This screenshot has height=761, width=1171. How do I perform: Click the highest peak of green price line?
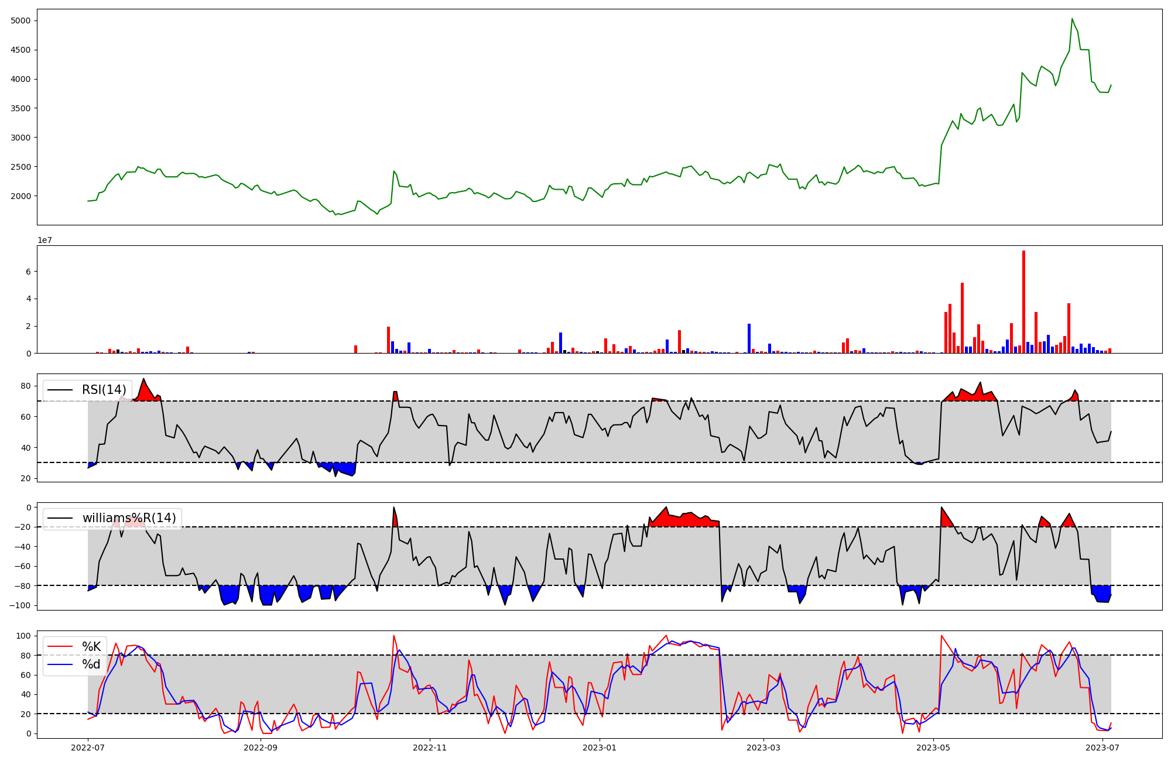point(1072,19)
